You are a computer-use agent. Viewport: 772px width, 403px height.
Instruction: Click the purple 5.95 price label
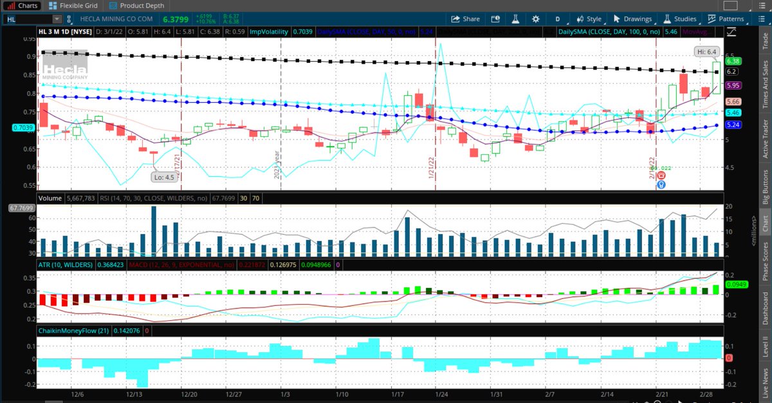[734, 85]
